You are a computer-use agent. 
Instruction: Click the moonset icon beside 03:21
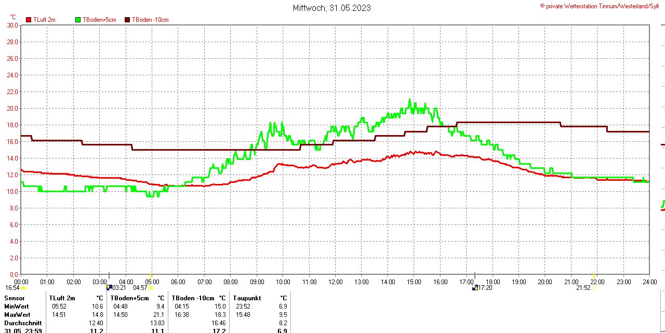pos(109,287)
